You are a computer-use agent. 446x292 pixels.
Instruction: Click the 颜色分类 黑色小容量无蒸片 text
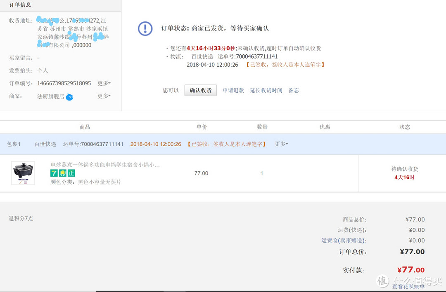coord(85,182)
